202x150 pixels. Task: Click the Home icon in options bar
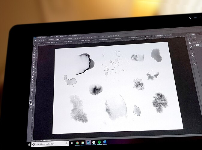click(36, 41)
